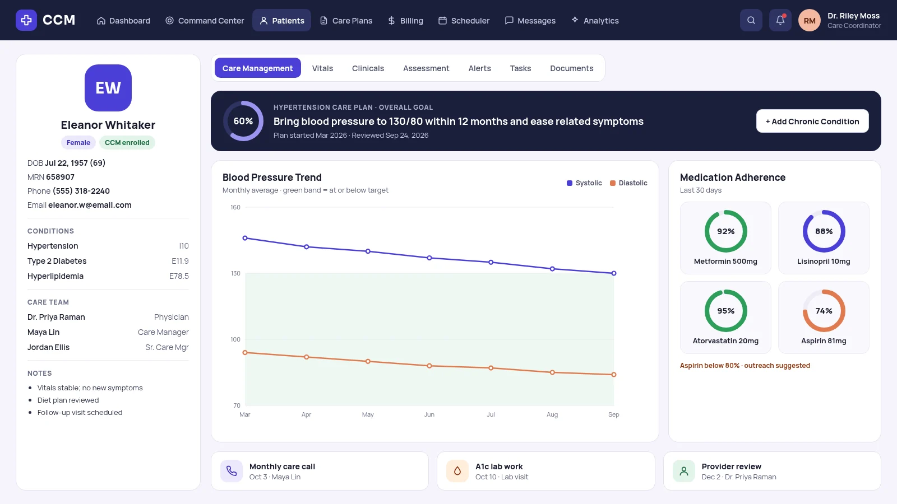Open Command Center navigation item
This screenshot has width=897, height=504.
click(205, 20)
